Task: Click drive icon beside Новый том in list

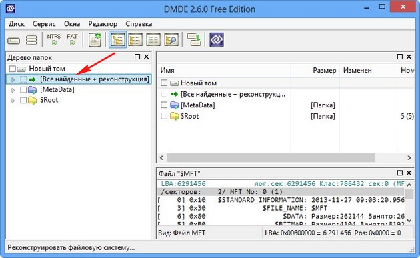Action: click(x=175, y=83)
